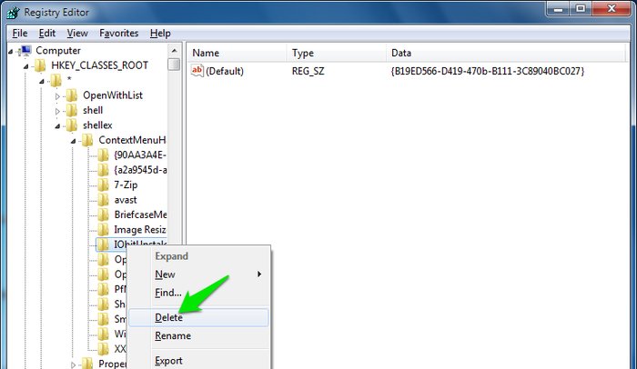Click the Data column header
This screenshot has height=369, width=637.
point(505,54)
